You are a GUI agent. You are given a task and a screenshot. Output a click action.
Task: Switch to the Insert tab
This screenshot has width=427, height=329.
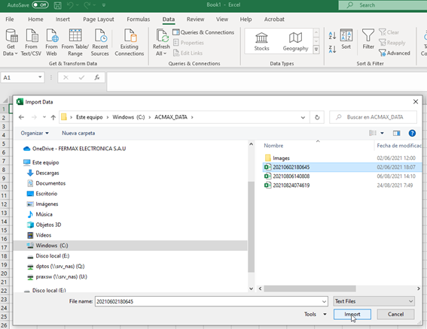pos(63,20)
